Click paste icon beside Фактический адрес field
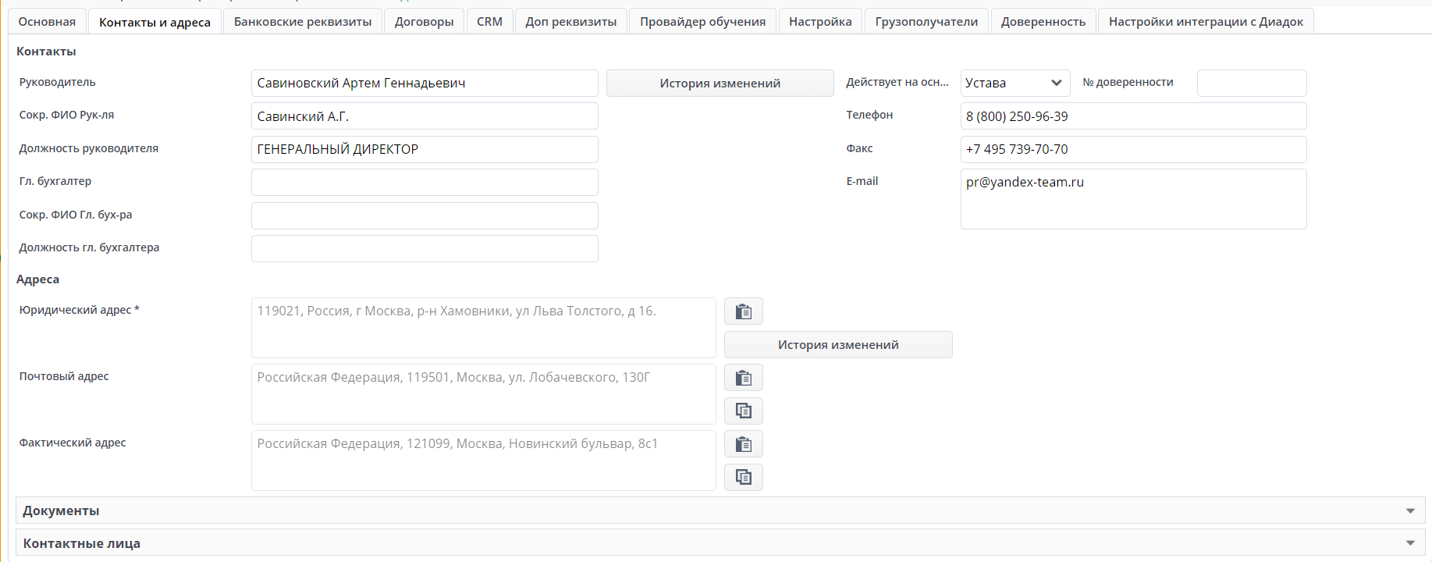The image size is (1432, 562). (x=743, y=444)
